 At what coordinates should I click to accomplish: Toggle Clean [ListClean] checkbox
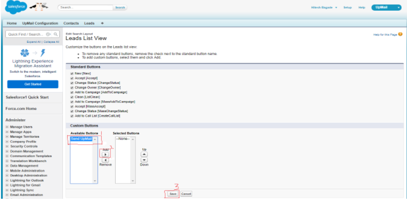(72, 97)
